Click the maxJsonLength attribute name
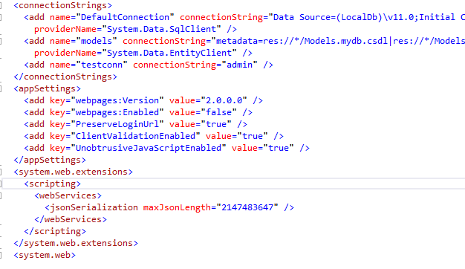The height and width of the screenshot is (269, 465). [x=177, y=207]
